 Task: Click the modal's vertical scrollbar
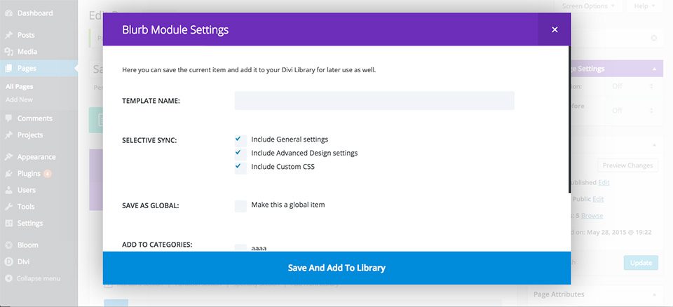tap(569, 119)
